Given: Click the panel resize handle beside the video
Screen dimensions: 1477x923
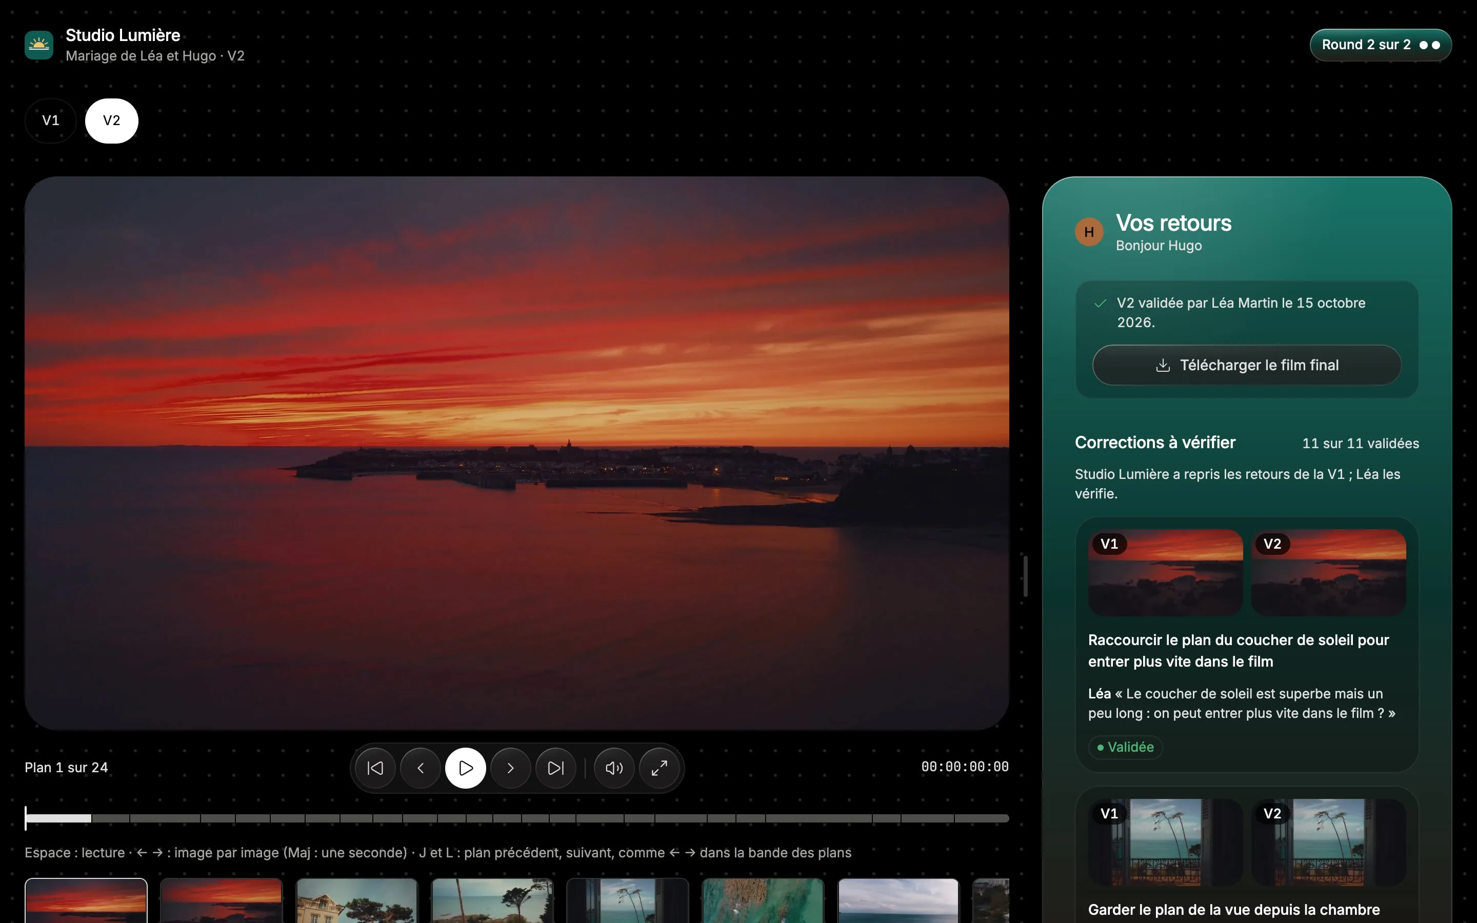Looking at the screenshot, I should [x=1026, y=576].
